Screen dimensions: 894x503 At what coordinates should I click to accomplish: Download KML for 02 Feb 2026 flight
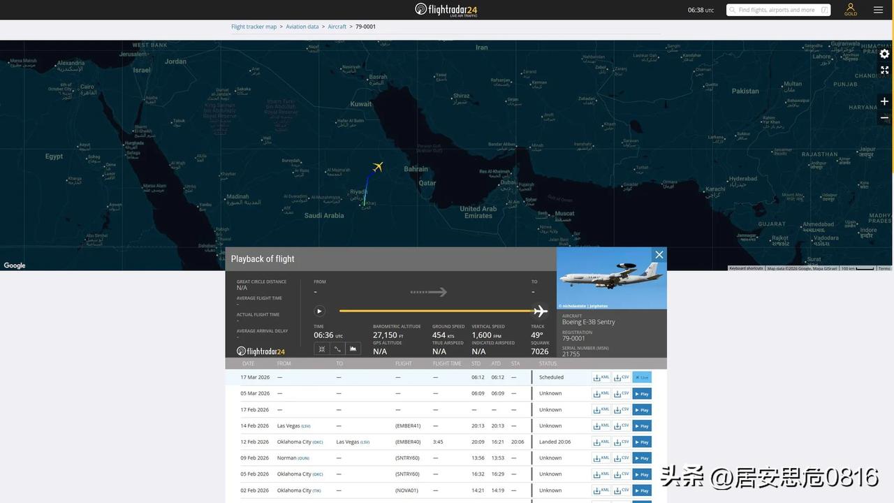601,490
